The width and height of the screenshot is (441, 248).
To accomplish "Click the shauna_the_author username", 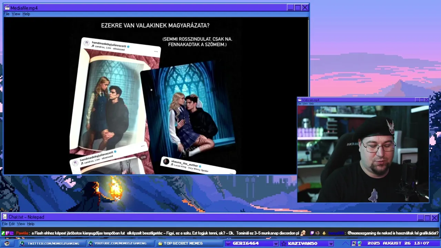I will (185, 164).
